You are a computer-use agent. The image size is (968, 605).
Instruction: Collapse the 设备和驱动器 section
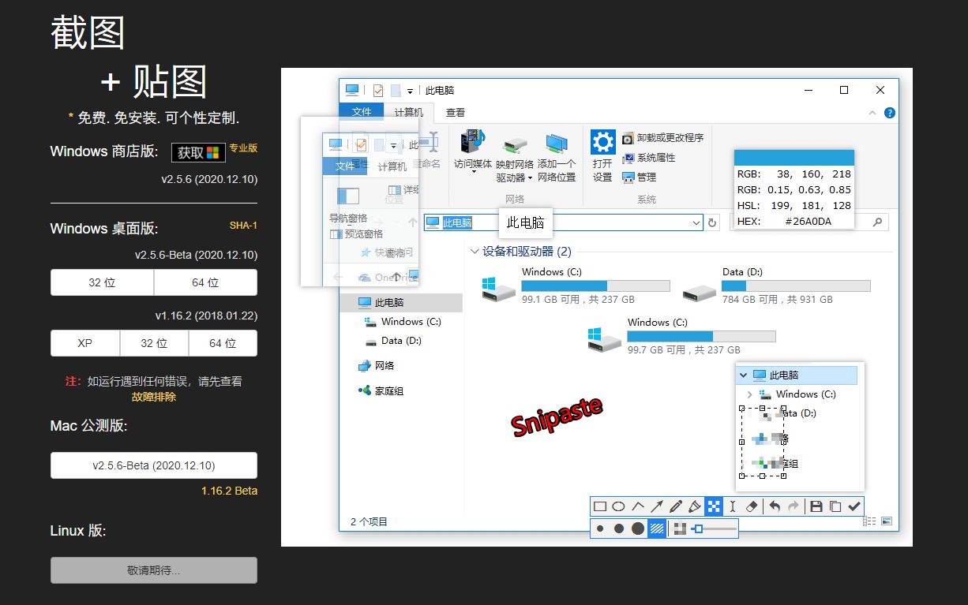click(475, 252)
